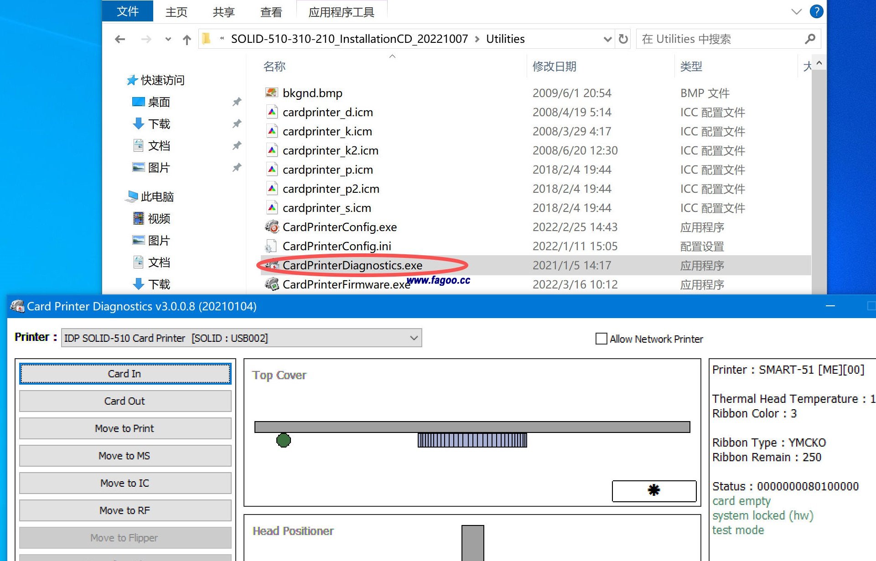This screenshot has width=876, height=561.
Task: Switch to the 查看 ribbon tab
Action: pos(271,12)
